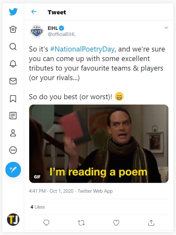Open the Twitter bird home logo
The image size is (176, 235).
13,12
